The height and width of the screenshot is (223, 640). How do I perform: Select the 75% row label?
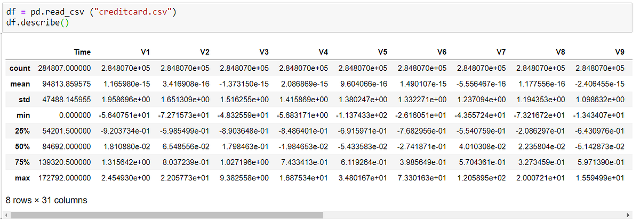click(22, 163)
